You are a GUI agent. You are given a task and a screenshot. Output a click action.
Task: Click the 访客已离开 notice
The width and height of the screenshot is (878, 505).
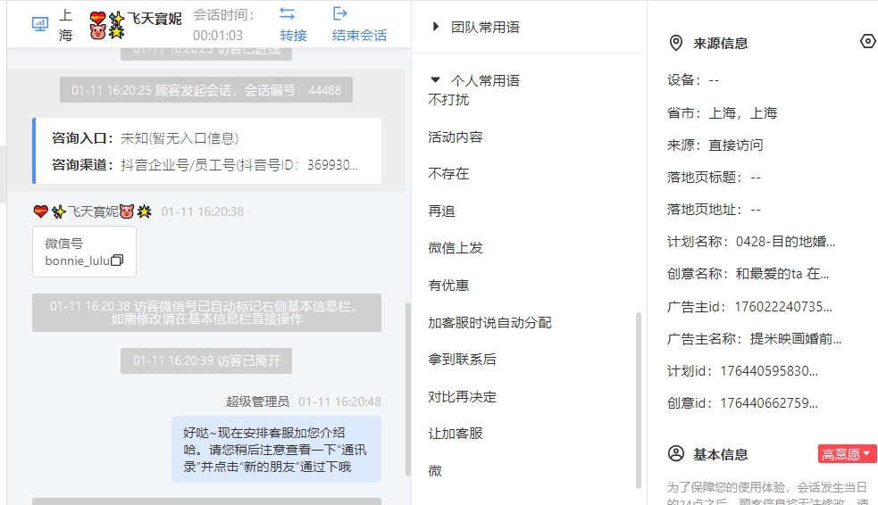(x=206, y=360)
